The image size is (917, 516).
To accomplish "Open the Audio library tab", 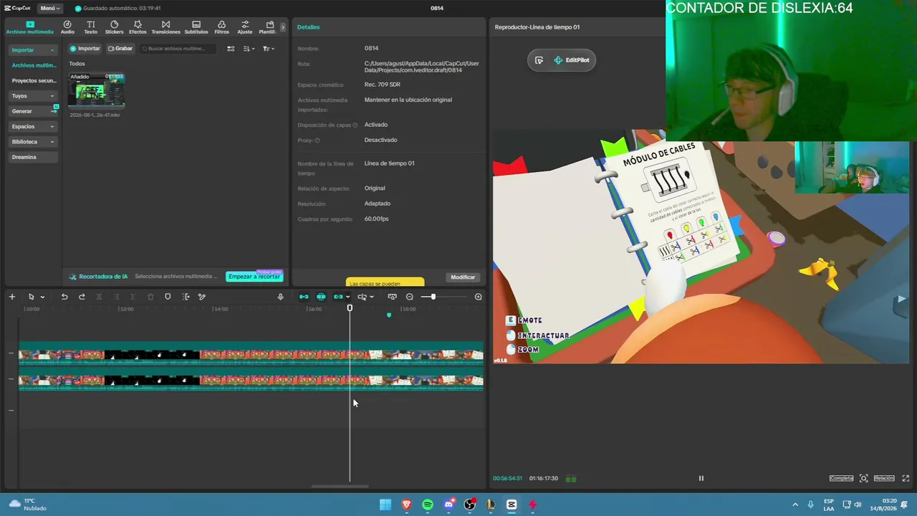I will (67, 27).
